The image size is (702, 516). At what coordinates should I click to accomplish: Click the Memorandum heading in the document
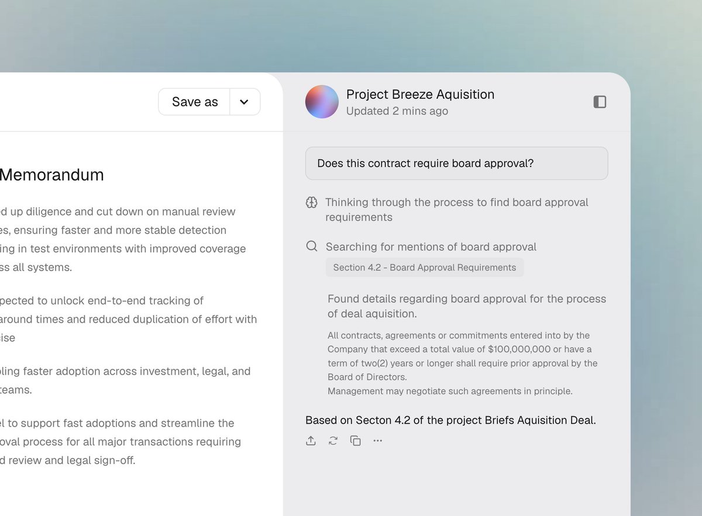pos(51,175)
